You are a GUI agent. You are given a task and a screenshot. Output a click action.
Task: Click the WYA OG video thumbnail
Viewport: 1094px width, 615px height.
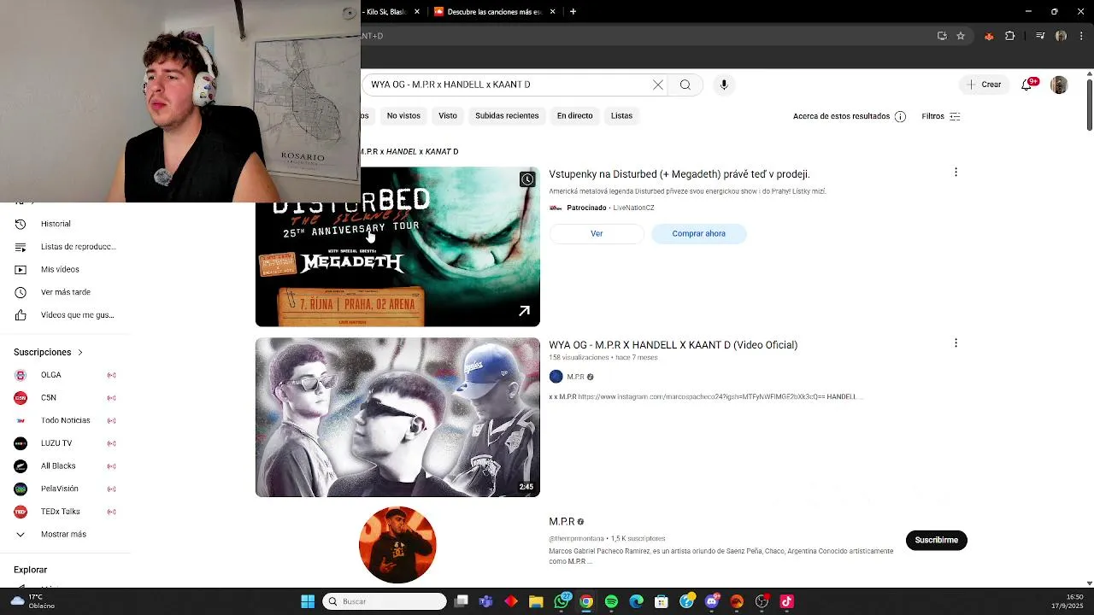coord(397,417)
